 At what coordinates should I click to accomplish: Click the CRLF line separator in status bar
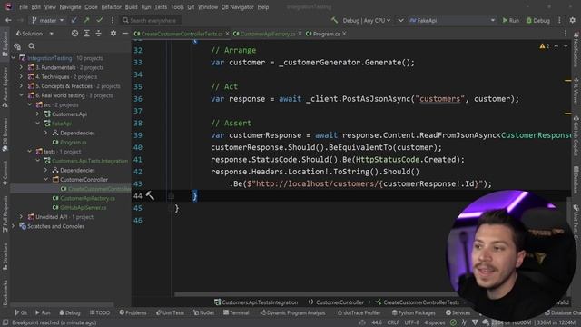coord(393,322)
